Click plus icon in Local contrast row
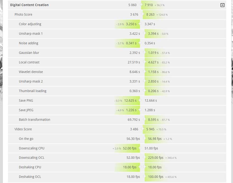 (x=145, y=62)
